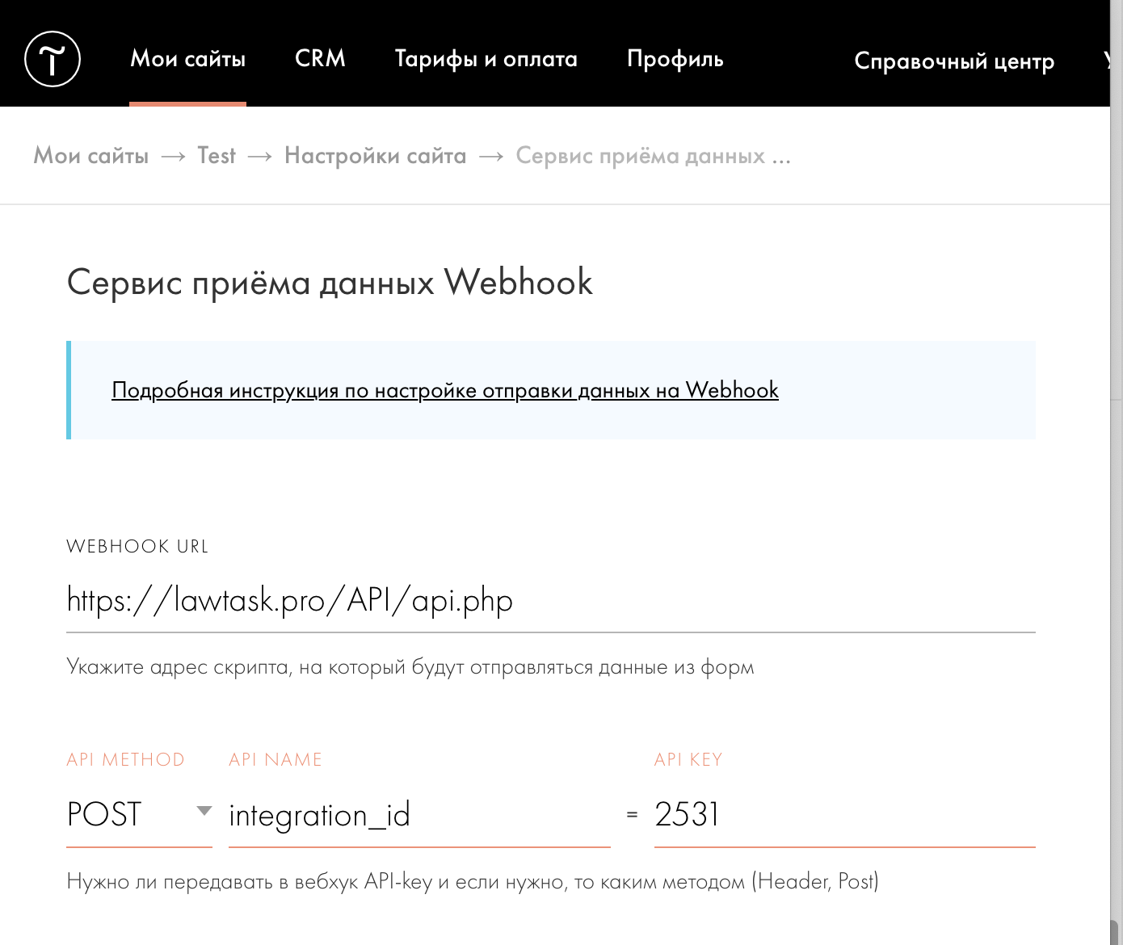Open Тарифы и оплата menu item

486,59
